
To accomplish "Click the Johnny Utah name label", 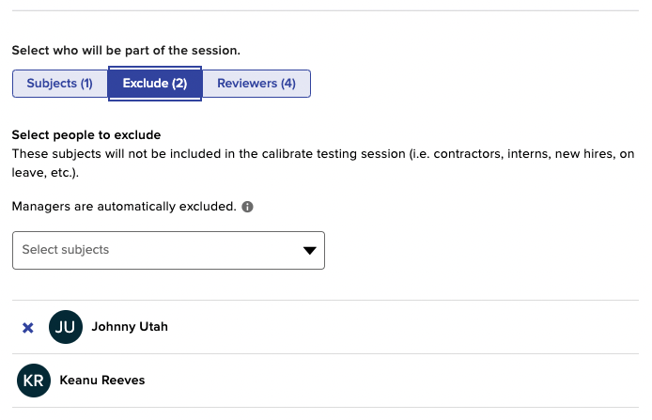I will [130, 326].
